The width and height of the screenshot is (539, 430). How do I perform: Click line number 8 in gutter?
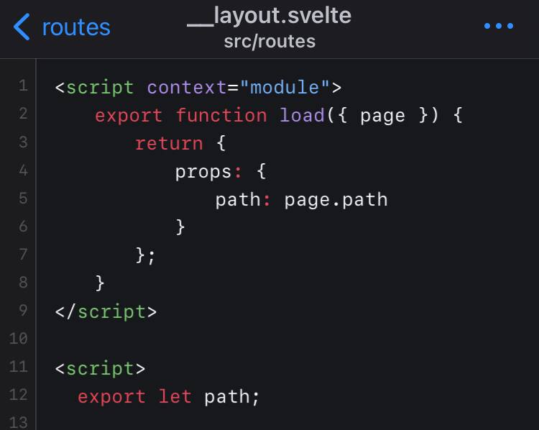(x=23, y=283)
